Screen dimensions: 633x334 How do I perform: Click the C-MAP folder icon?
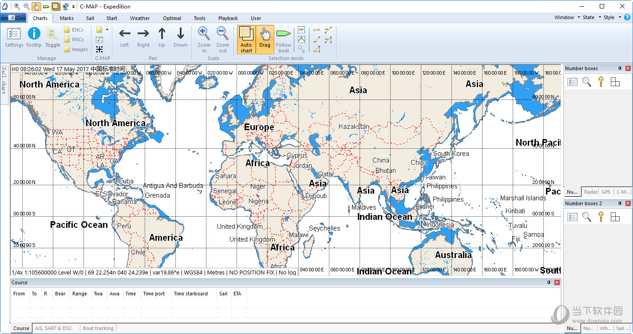coord(99,30)
